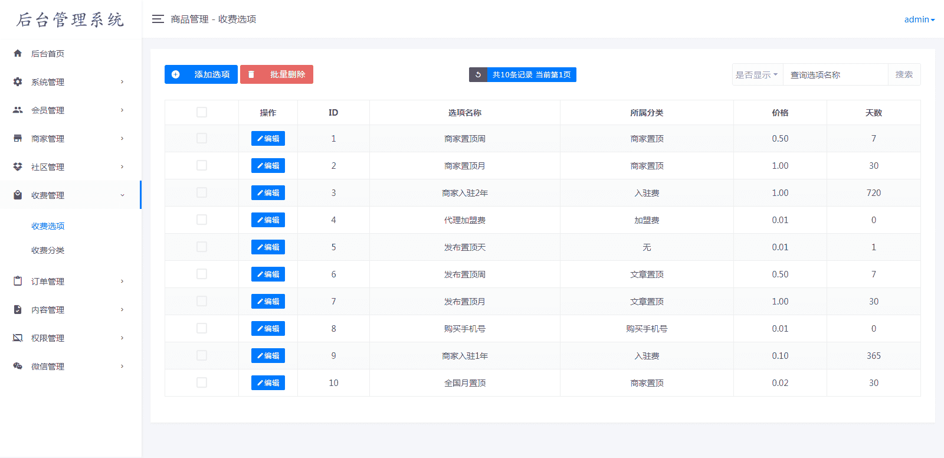Screen dimensions: 944x458
Task: Check the box for 购买手机号 row
Action: [x=202, y=328]
